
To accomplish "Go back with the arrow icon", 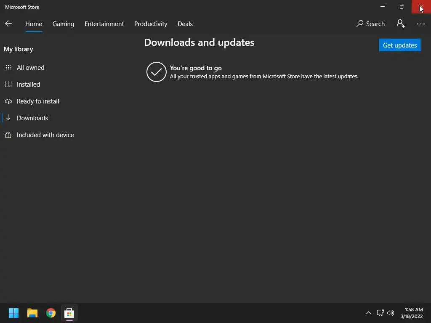I will click(8, 24).
